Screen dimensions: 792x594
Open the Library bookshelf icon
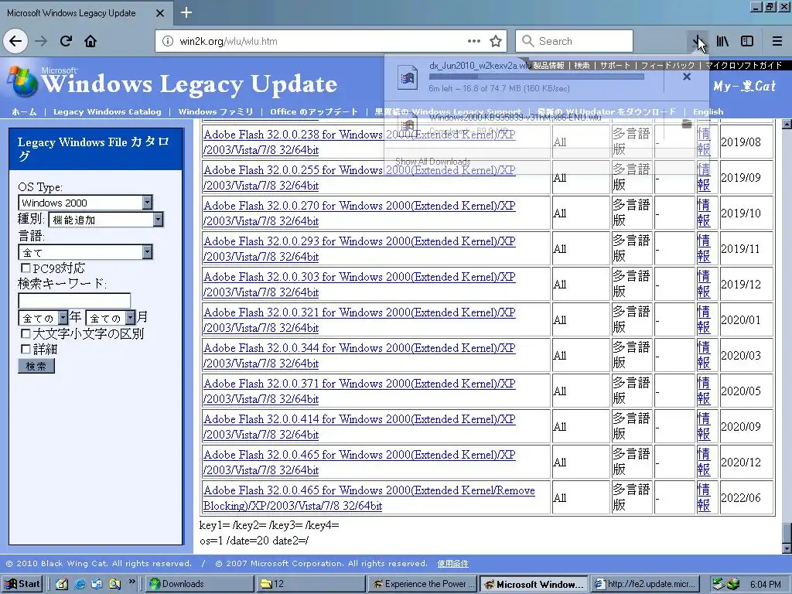pos(723,42)
